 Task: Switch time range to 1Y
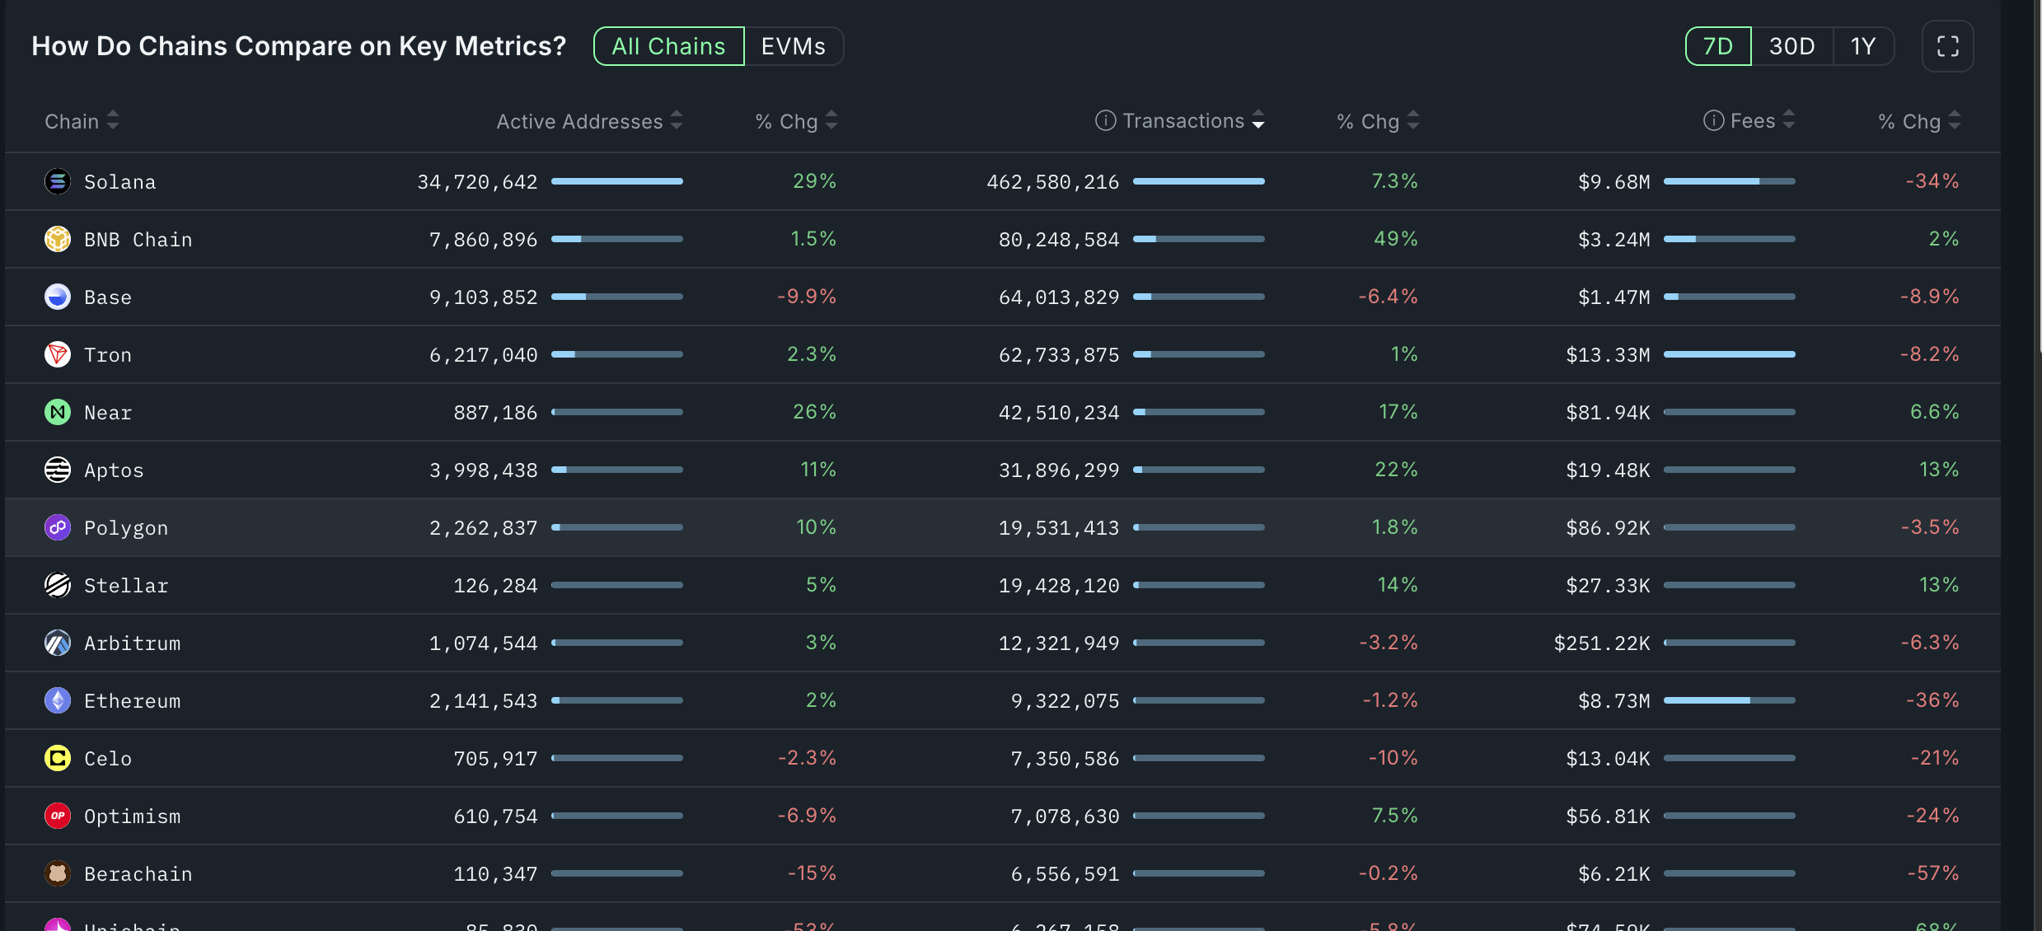1862,46
